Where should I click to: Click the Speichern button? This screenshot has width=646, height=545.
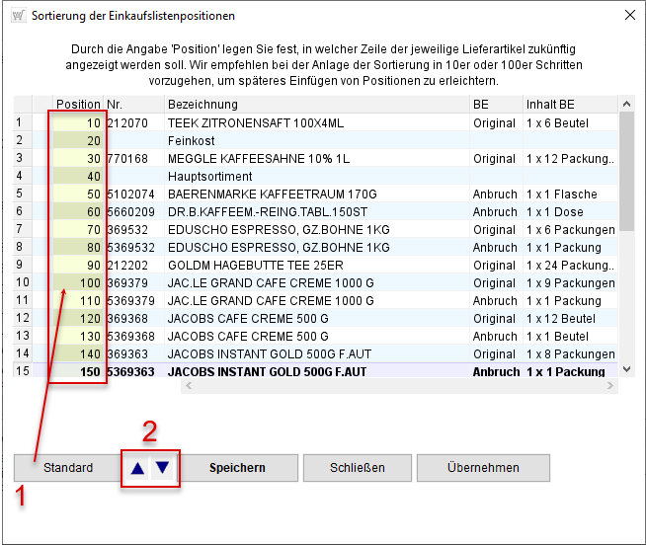pos(237,468)
